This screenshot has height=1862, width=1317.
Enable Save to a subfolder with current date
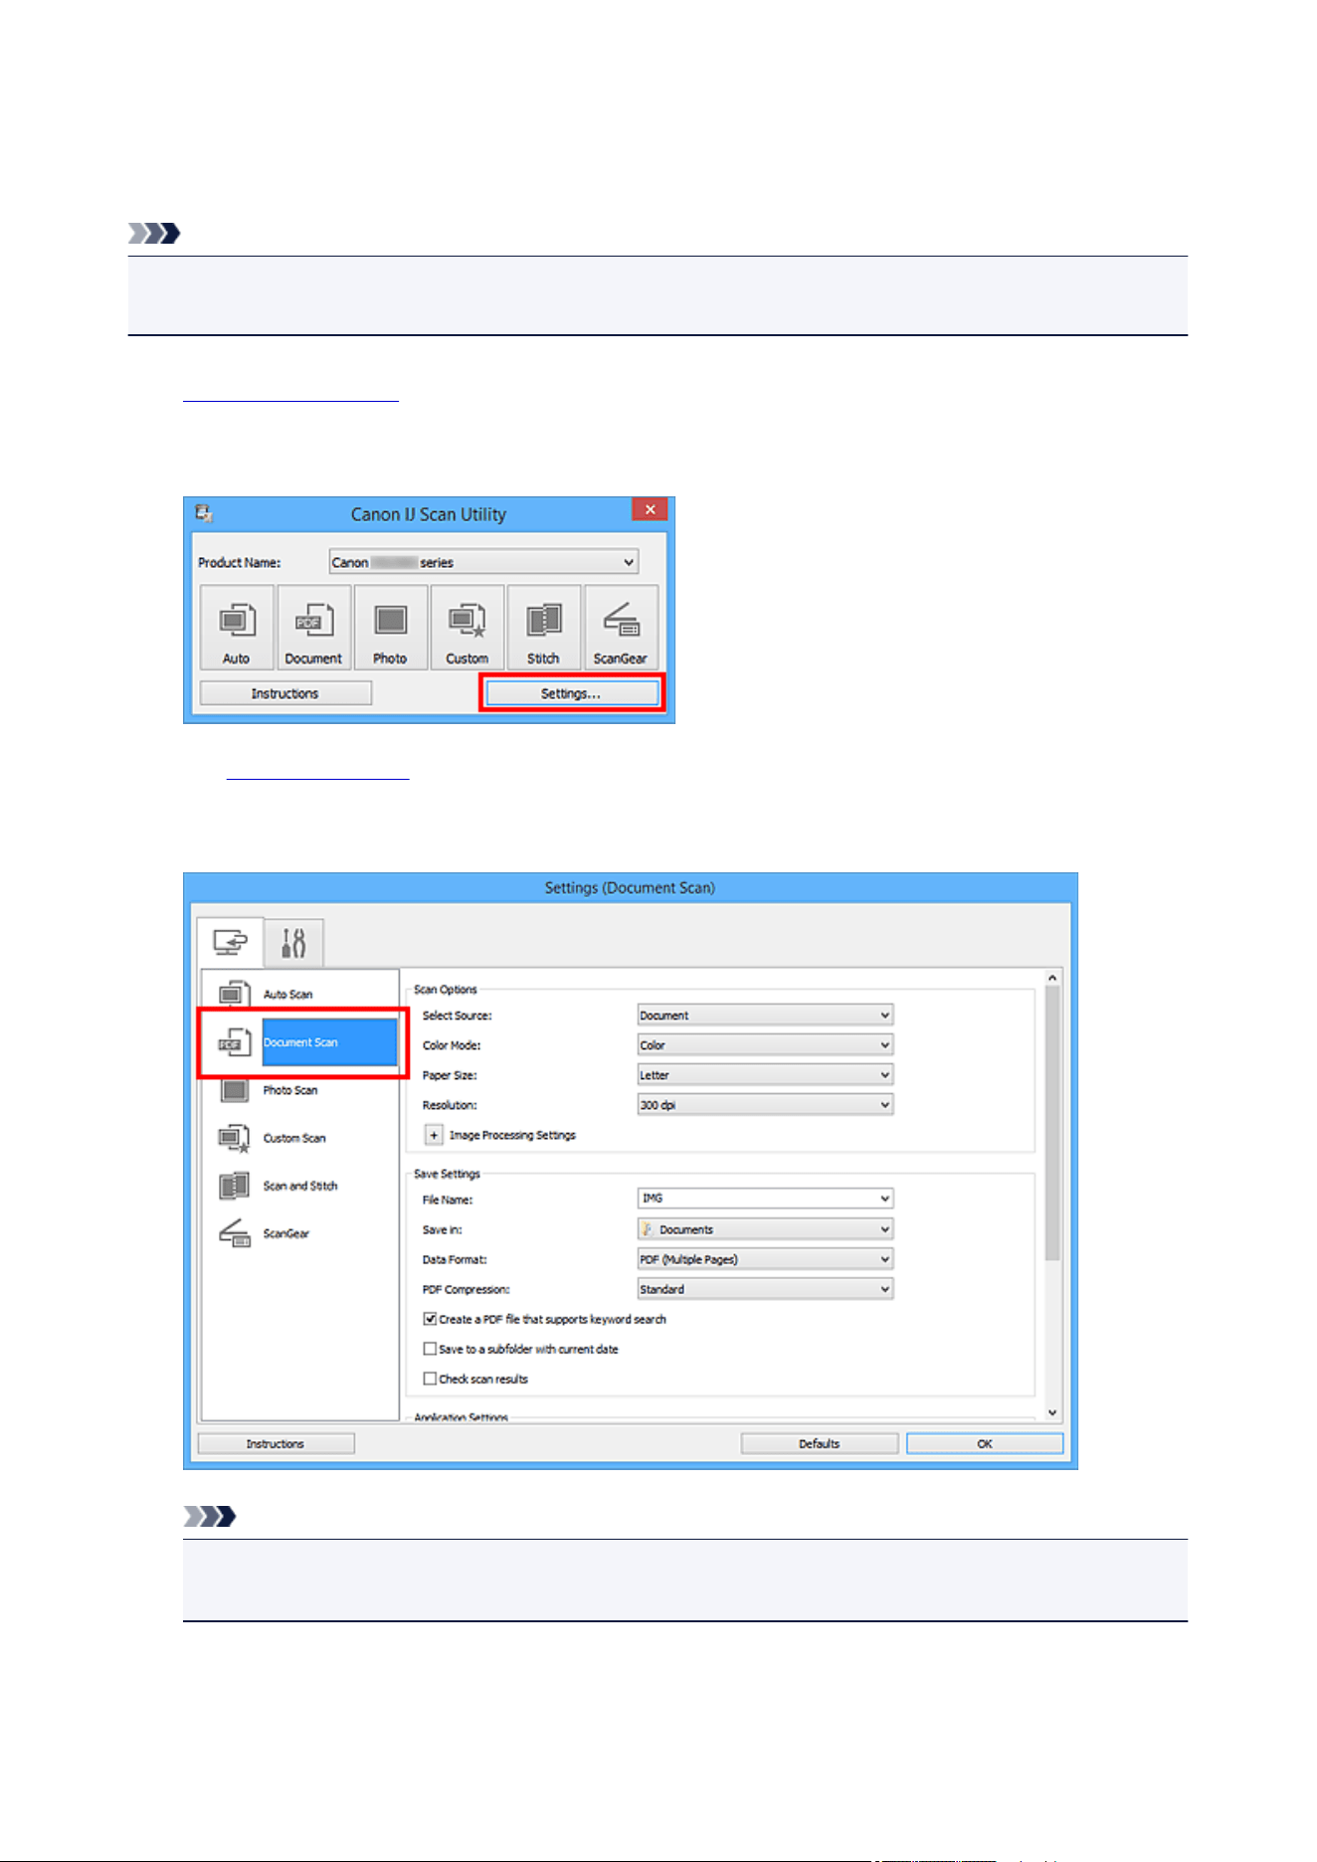pyautogui.click(x=430, y=1349)
